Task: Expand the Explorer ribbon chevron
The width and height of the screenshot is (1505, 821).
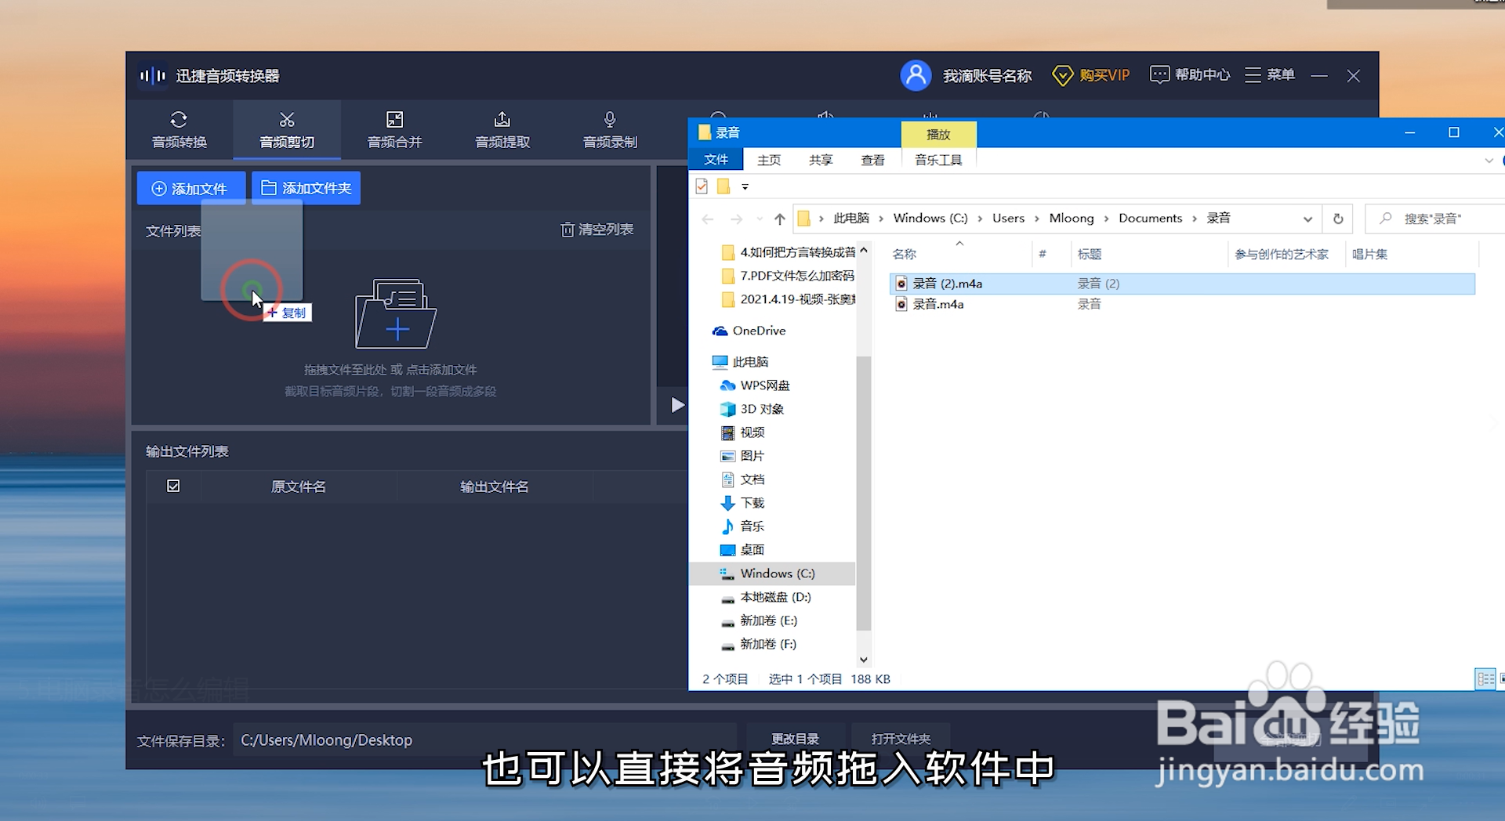Action: 1489,161
